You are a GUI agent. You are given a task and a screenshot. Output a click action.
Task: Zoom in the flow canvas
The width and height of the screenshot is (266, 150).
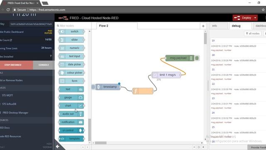coord(203,147)
